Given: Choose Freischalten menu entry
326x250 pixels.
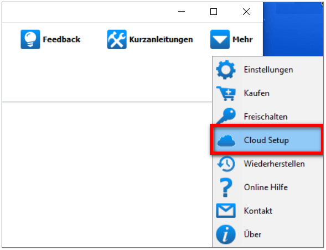Looking at the screenshot, I should pyautogui.click(x=268, y=117).
